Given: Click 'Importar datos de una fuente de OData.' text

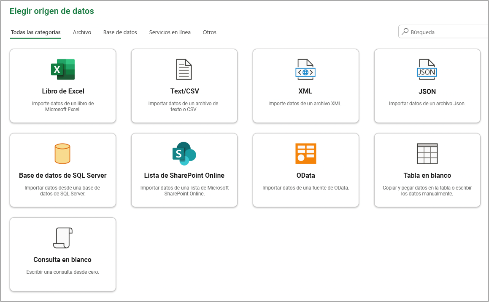Looking at the screenshot, I should point(305,188).
